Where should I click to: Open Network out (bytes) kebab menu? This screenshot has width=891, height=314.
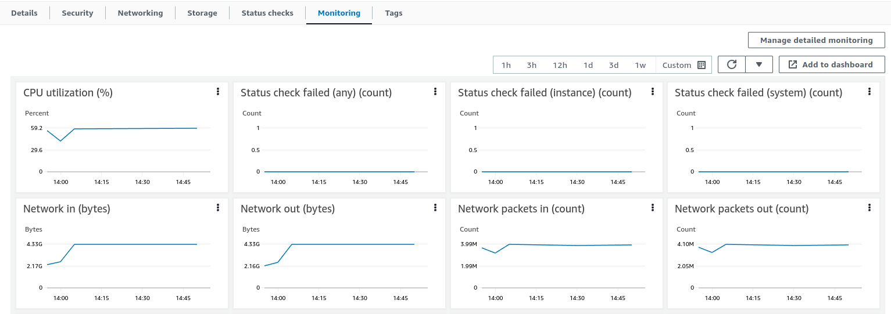[x=435, y=208]
